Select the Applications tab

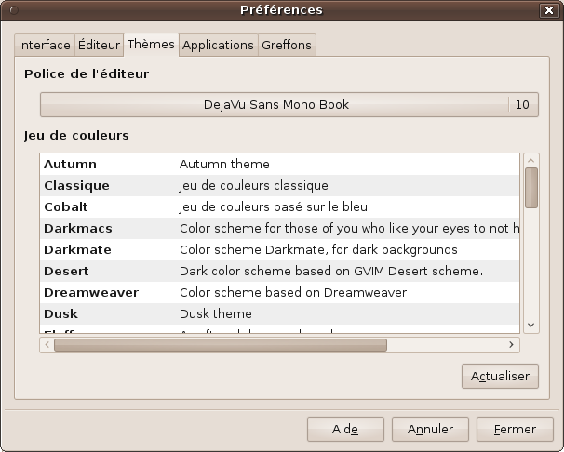[218, 45]
